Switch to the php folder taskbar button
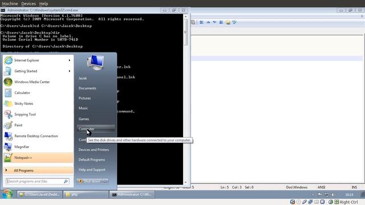 (x=86, y=195)
